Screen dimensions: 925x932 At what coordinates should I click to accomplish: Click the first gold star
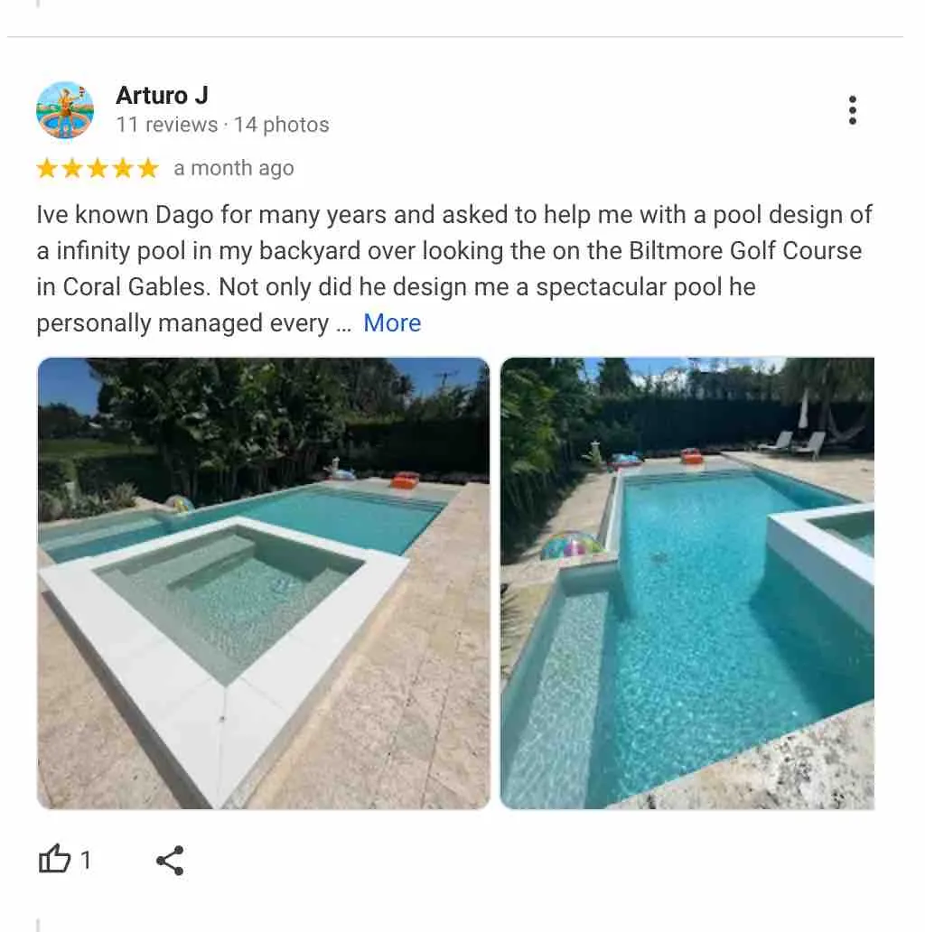47,169
